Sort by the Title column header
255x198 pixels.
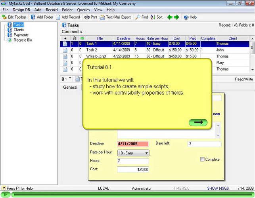[100, 38]
